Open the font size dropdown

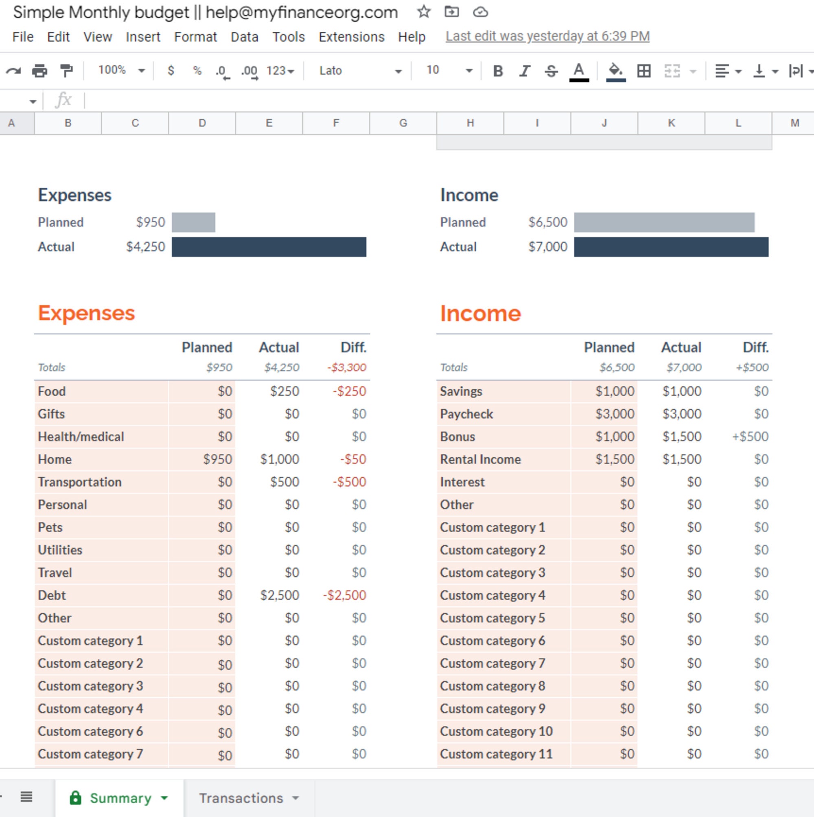(x=449, y=70)
